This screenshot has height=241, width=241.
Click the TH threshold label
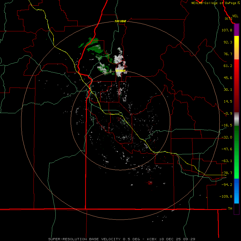pyautogui.click(x=230, y=208)
